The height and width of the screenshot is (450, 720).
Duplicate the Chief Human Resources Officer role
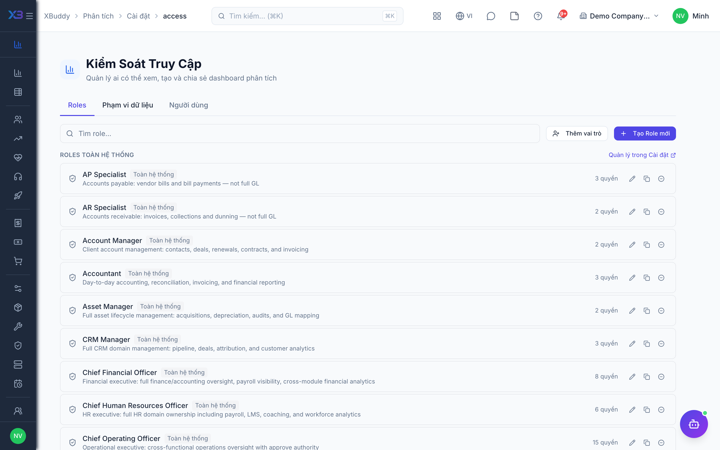[646, 410]
